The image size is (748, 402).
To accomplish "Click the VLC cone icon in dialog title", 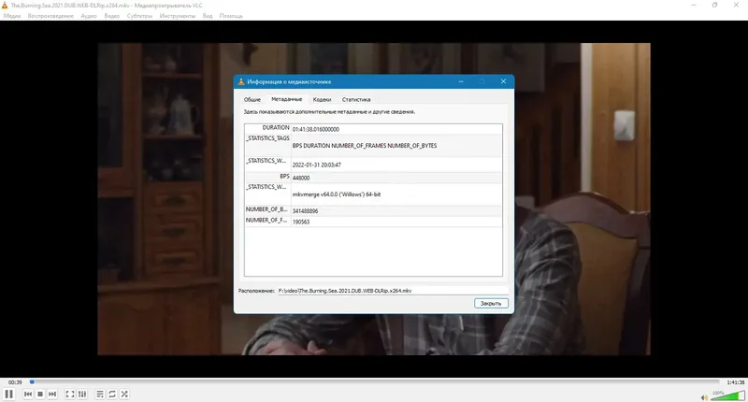I will 241,81.
